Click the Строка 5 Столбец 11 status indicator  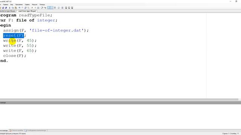[230, 133]
